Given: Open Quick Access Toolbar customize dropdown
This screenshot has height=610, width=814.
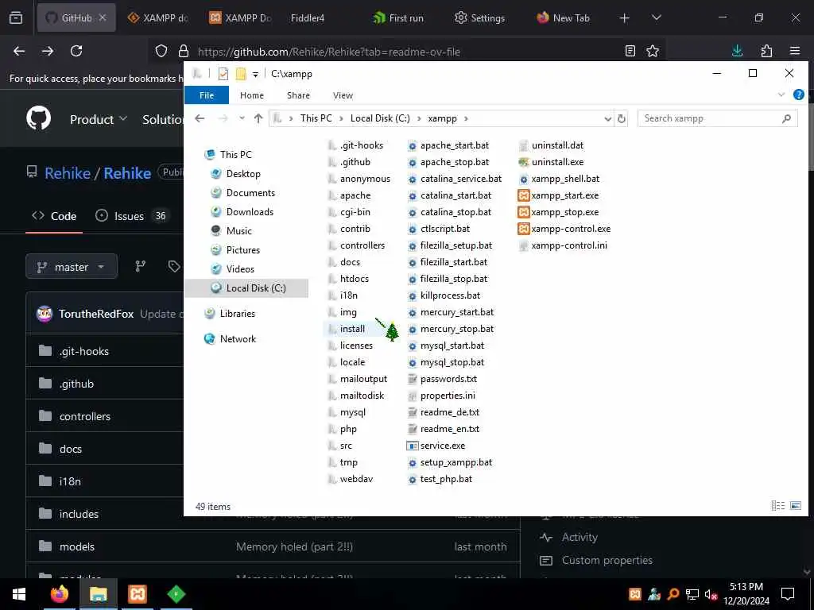Looking at the screenshot, I should [255, 75].
